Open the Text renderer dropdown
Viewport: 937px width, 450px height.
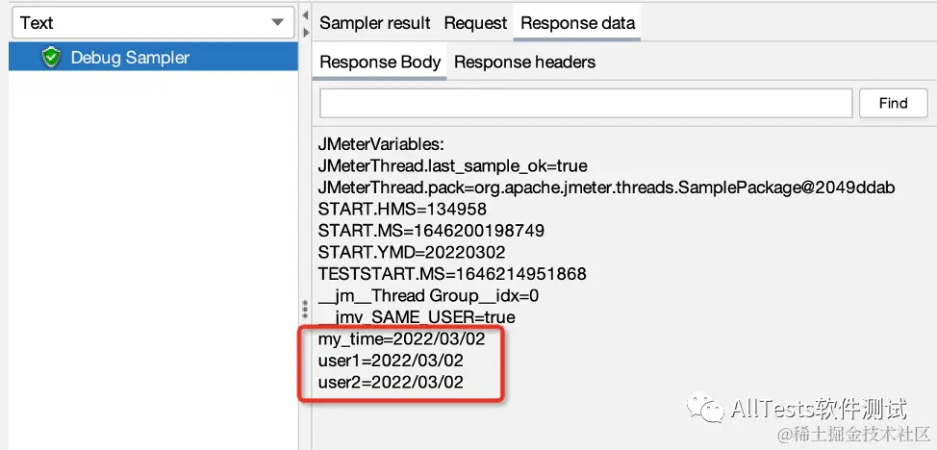153,23
